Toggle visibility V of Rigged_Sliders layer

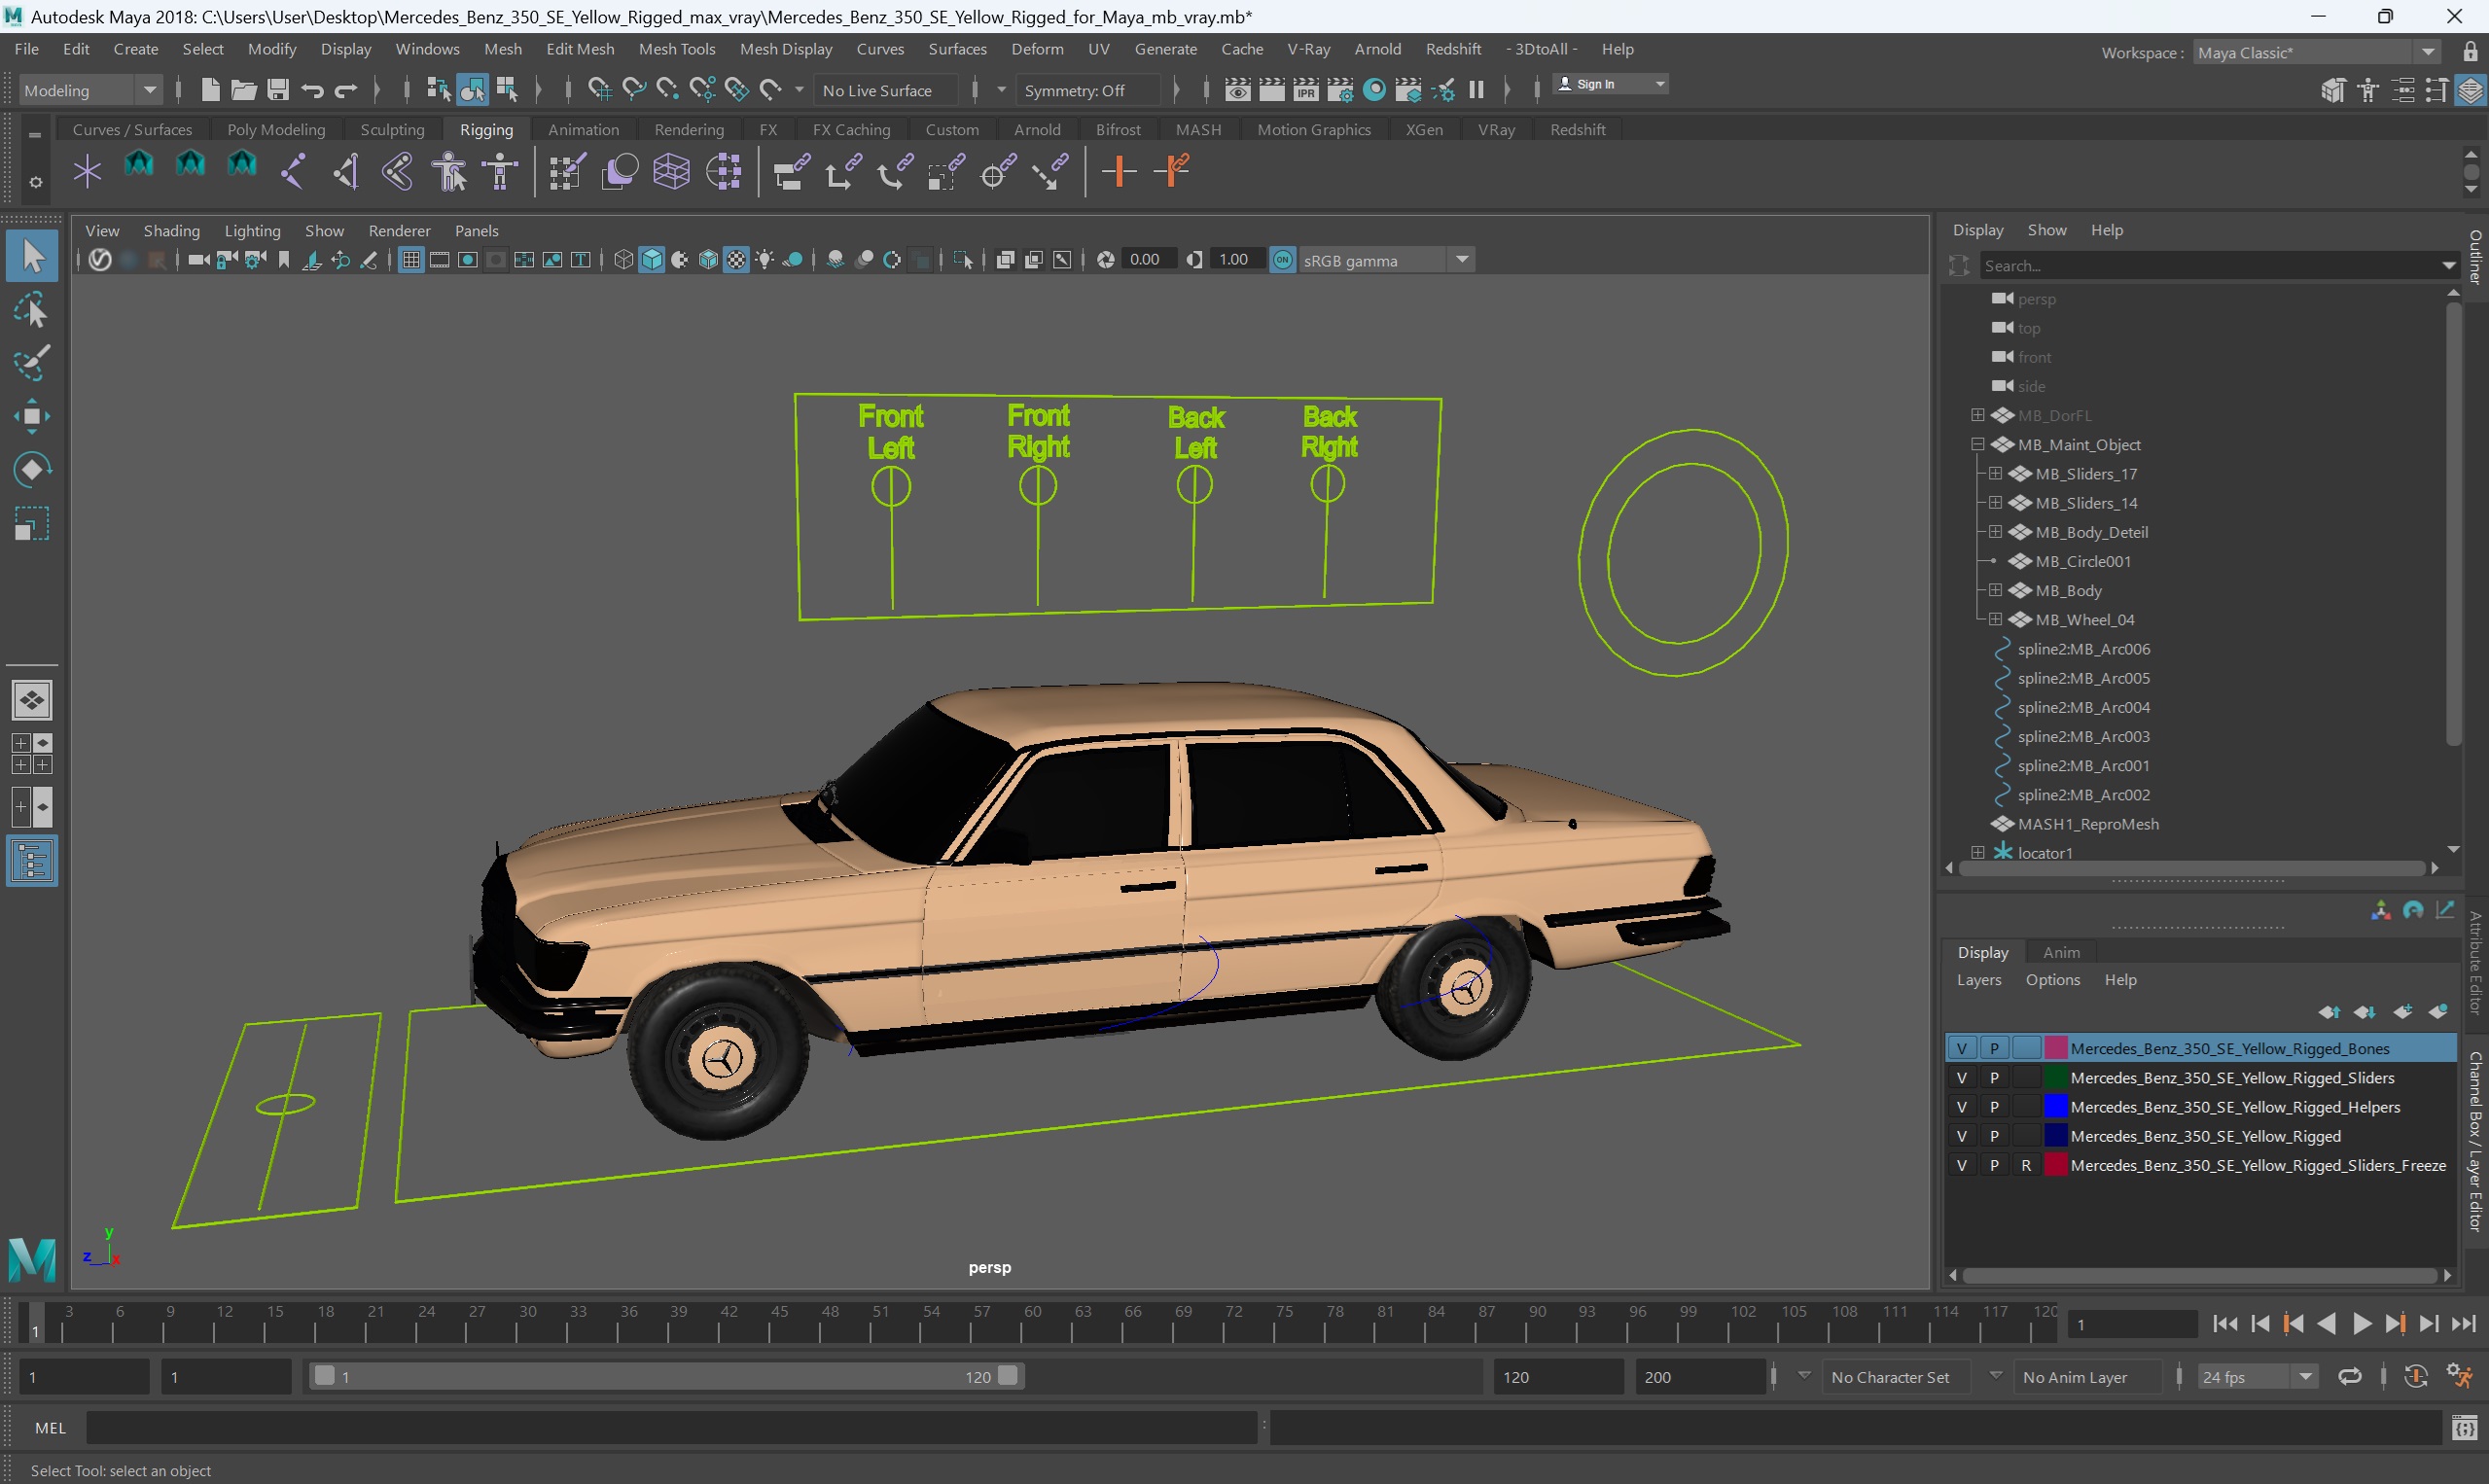pyautogui.click(x=1962, y=1078)
